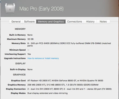Click the DISPLAY section heading
This screenshot has height=99, width=119.
pyautogui.click(x=21, y=63)
